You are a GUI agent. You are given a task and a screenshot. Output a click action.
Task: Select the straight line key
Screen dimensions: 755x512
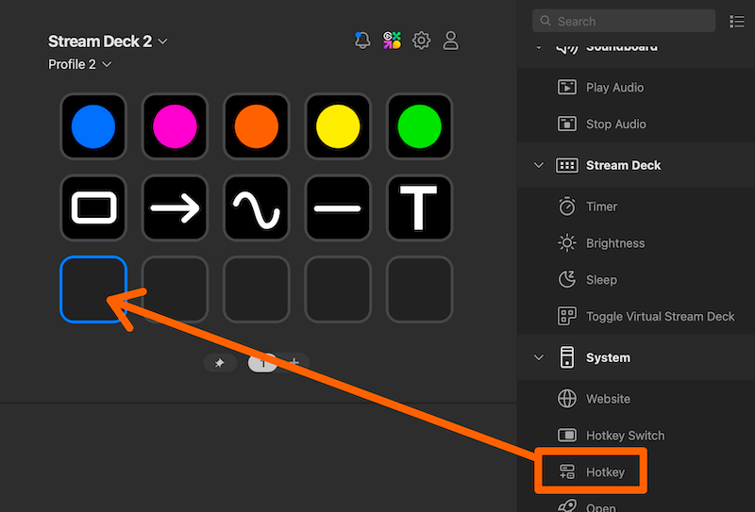point(338,207)
